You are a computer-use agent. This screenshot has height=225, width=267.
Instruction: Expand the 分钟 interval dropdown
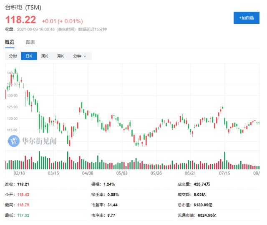pos(79,56)
